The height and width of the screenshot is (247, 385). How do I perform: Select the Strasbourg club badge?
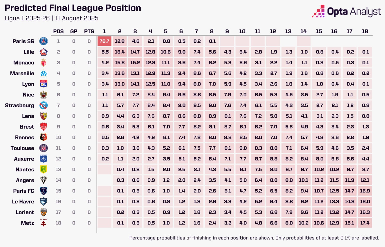pos(44,105)
